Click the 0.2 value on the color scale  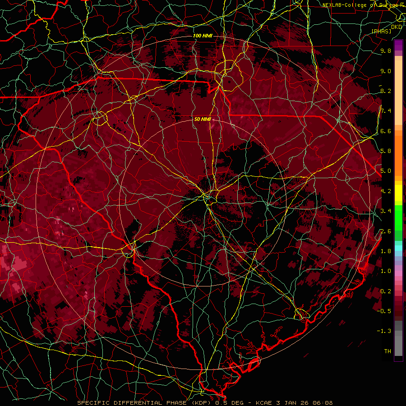click(386, 291)
